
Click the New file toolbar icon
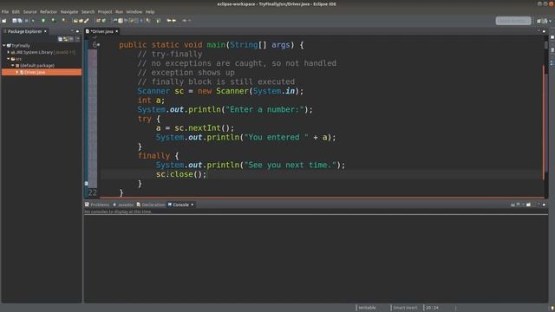click(3, 21)
